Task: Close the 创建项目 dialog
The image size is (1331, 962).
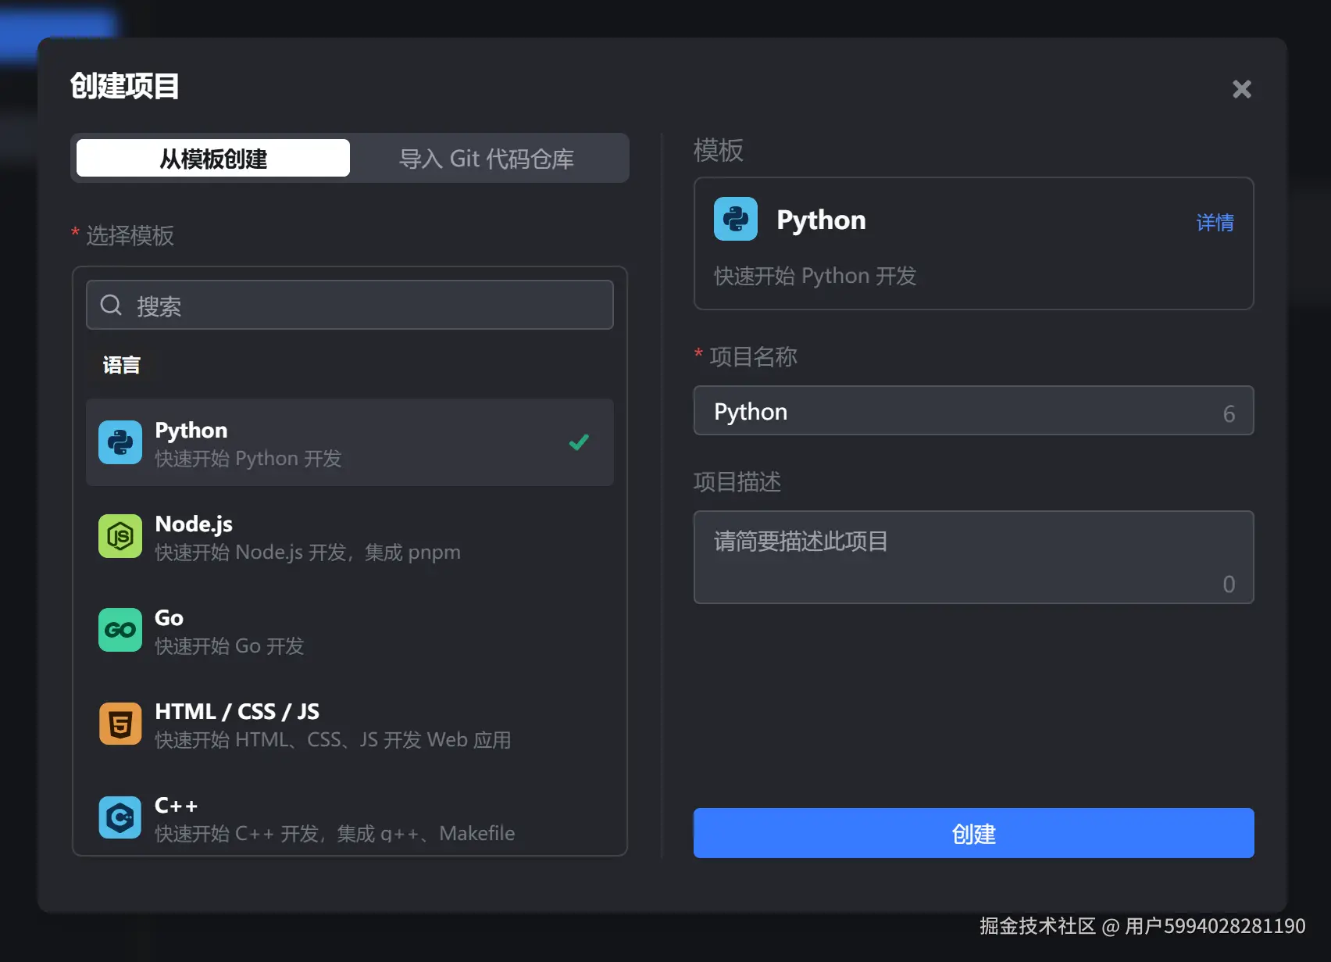Action: click(x=1241, y=89)
